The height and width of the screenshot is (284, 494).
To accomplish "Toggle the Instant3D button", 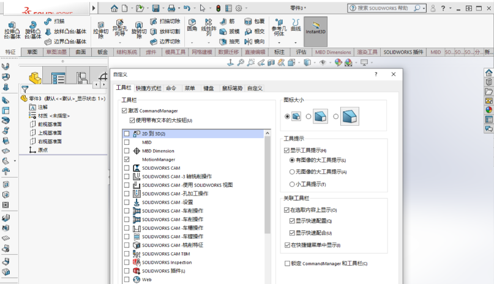I will coord(316,31).
